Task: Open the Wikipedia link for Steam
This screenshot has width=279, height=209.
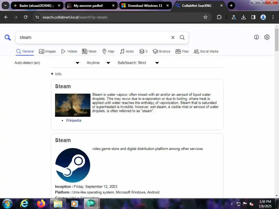Action: point(74,120)
